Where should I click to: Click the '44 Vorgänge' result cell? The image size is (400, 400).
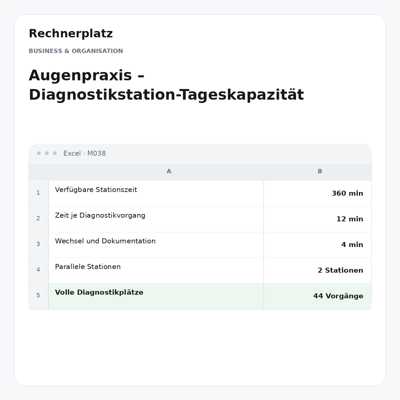pos(317,296)
